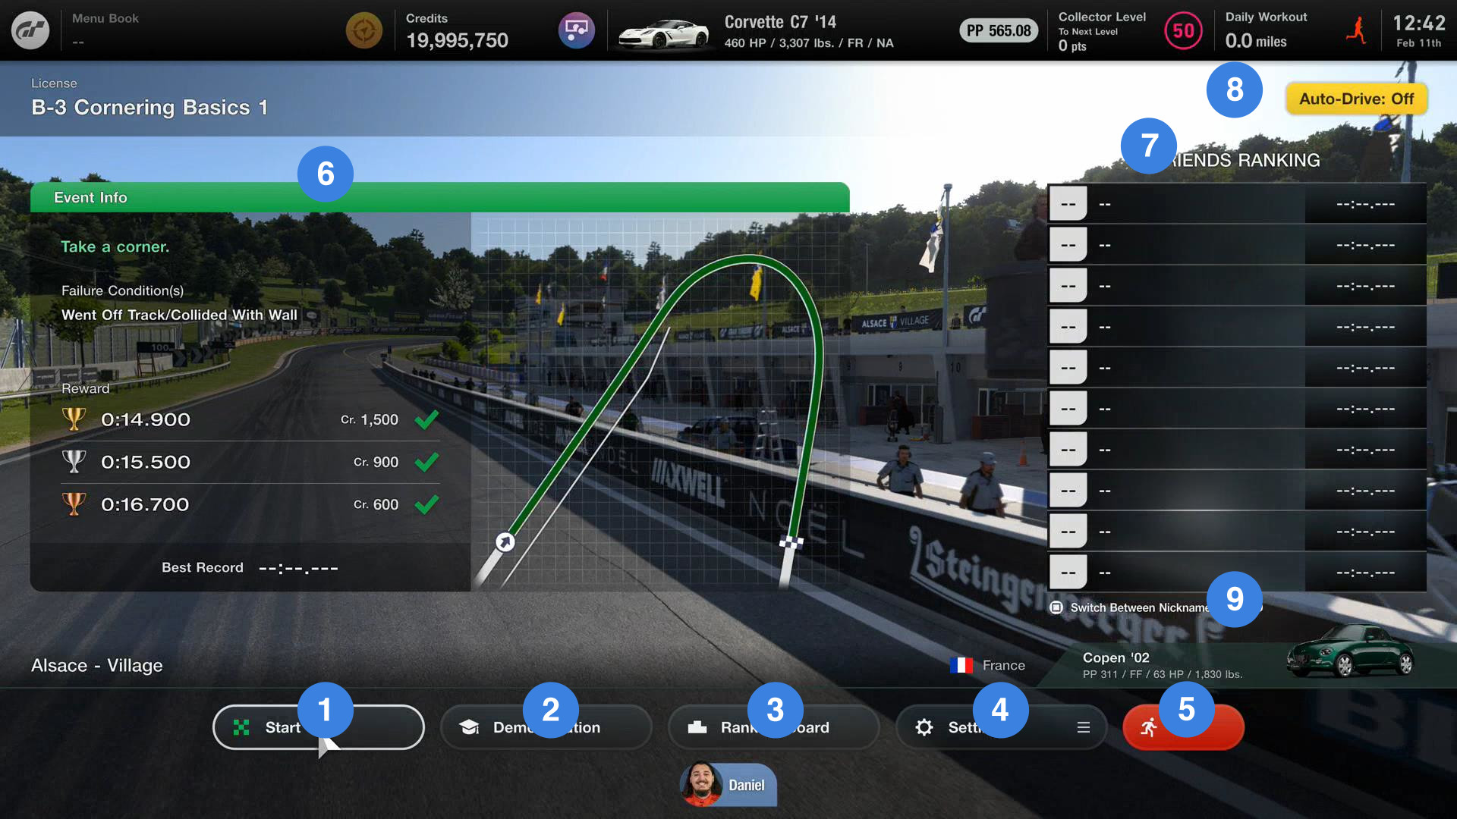Viewport: 1457px width, 819px height.
Task: Click 'Went Off Track/Collided With Wall' text
Action: pos(179,315)
